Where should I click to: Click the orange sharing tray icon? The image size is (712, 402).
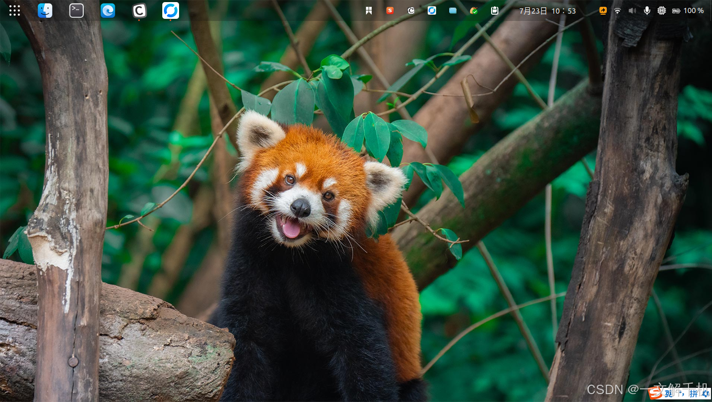(603, 10)
